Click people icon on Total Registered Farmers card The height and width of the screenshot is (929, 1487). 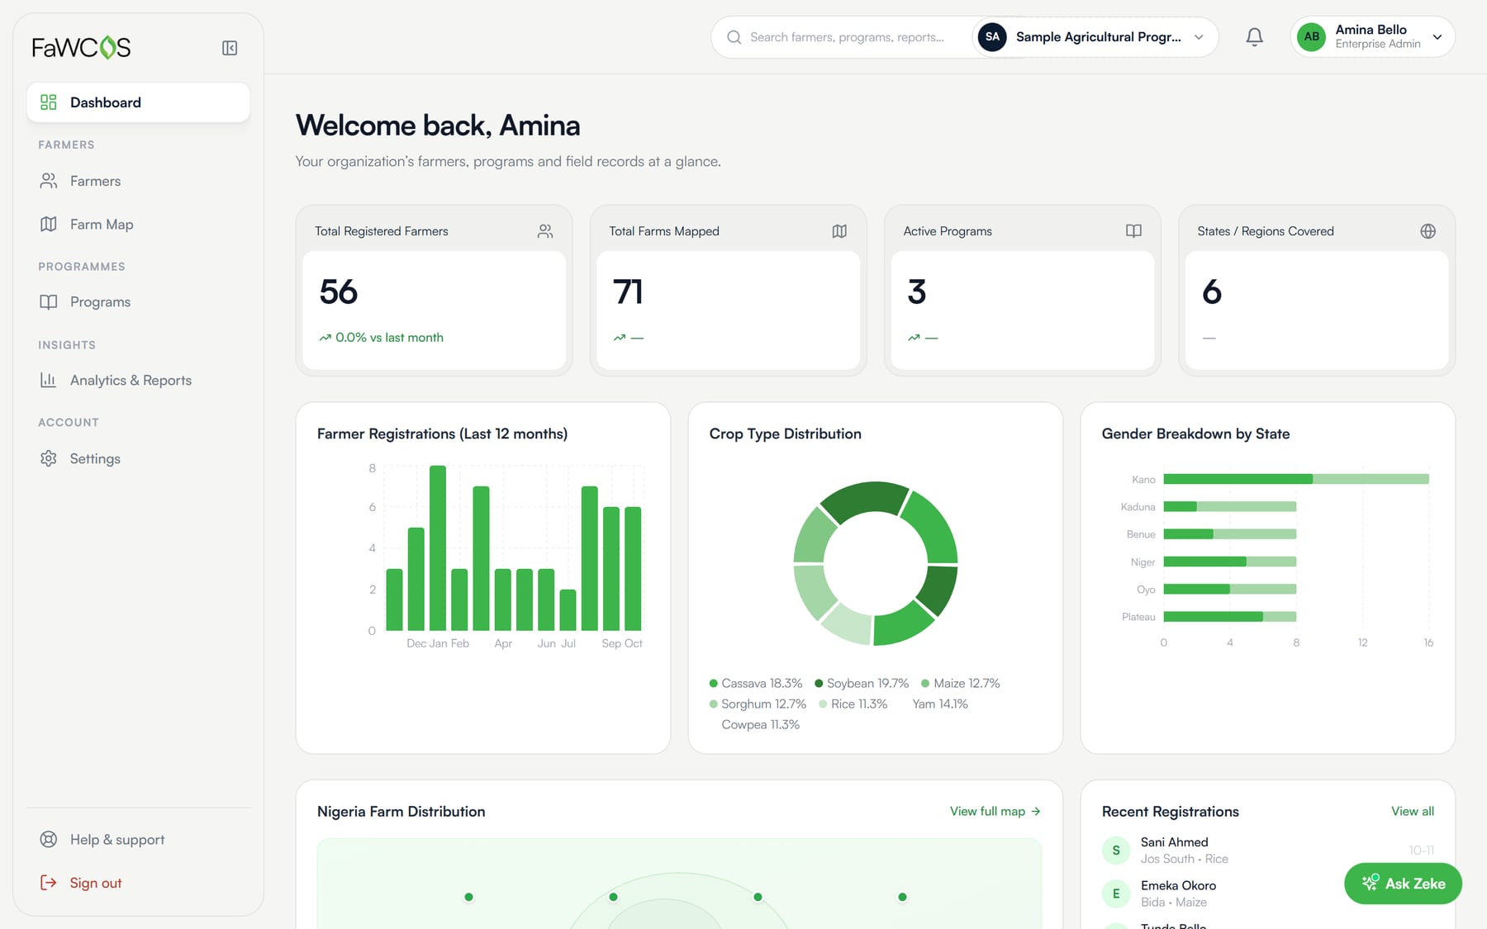pyautogui.click(x=545, y=231)
